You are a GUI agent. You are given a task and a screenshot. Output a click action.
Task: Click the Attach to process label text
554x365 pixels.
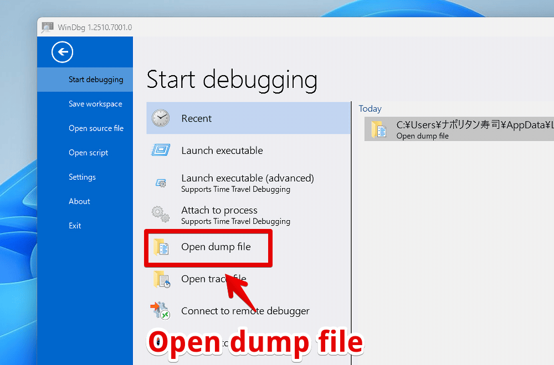point(219,210)
